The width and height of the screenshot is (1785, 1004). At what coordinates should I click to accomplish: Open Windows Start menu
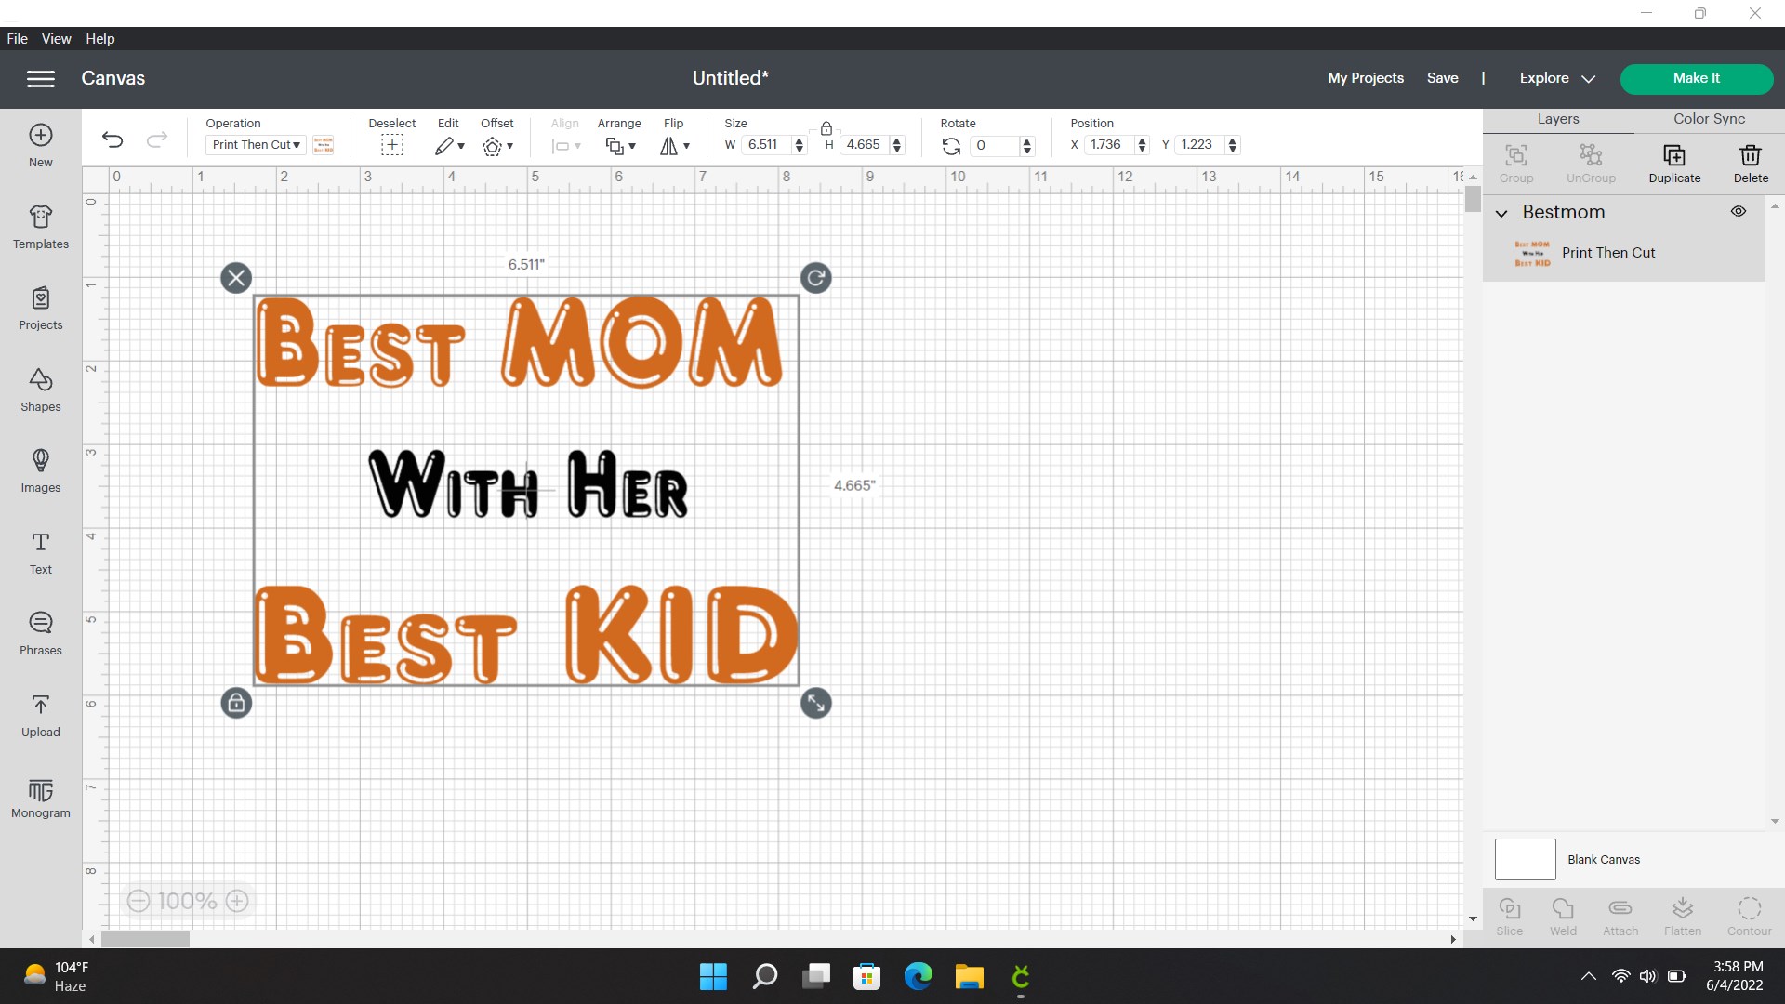pyautogui.click(x=713, y=976)
